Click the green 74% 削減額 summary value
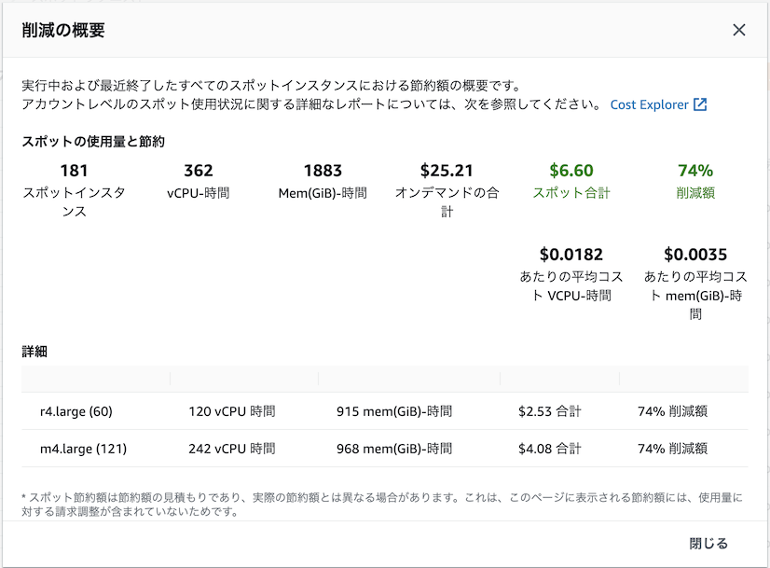The height and width of the screenshot is (568, 770). coord(695,171)
